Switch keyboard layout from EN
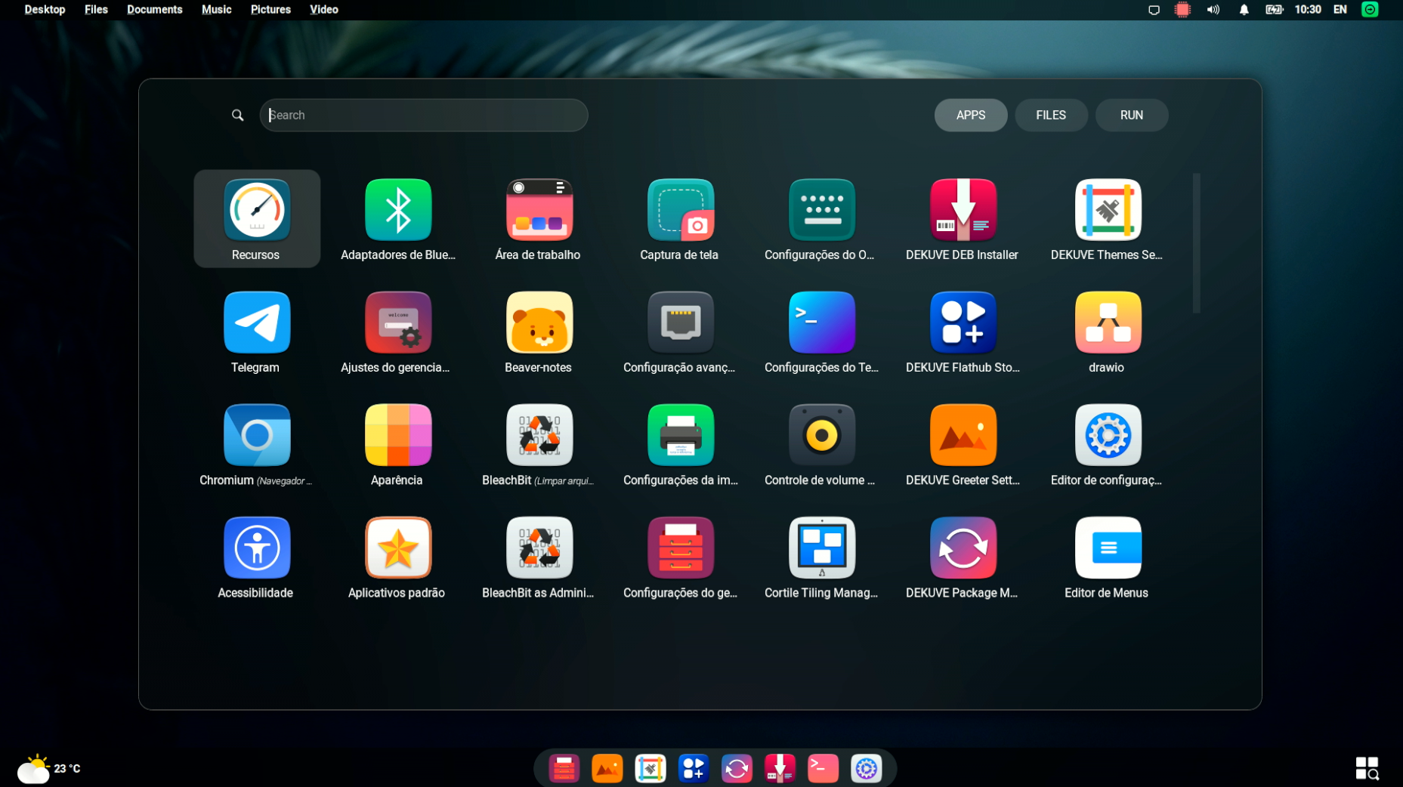 (1340, 10)
